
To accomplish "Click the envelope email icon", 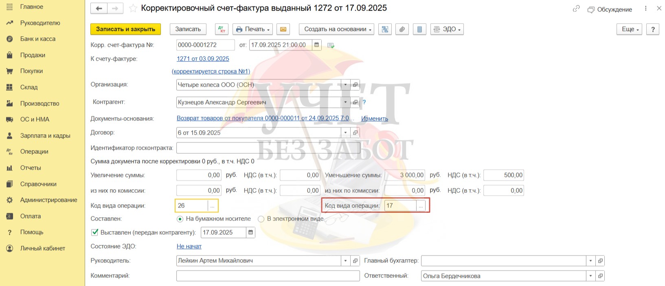I will tap(283, 29).
